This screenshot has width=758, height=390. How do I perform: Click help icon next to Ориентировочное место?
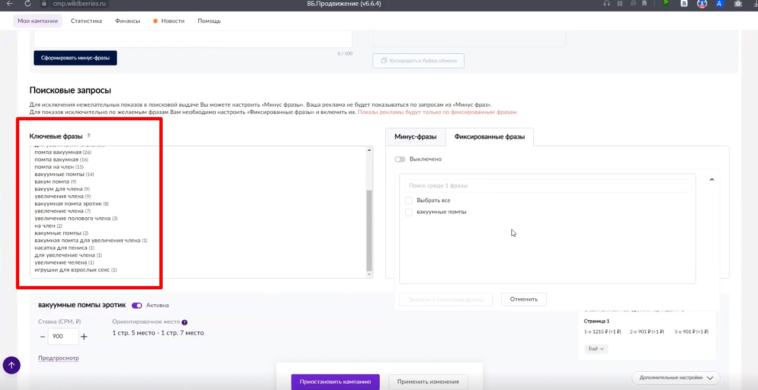[x=185, y=322]
